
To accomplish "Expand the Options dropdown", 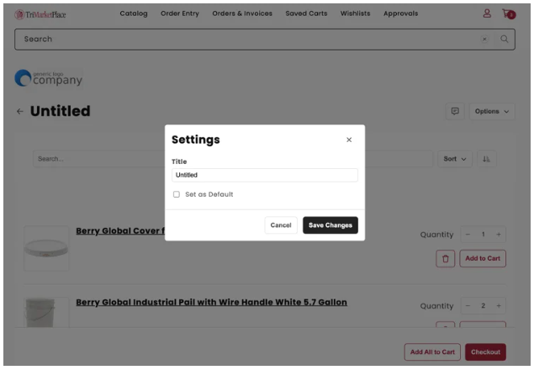I will tap(492, 111).
